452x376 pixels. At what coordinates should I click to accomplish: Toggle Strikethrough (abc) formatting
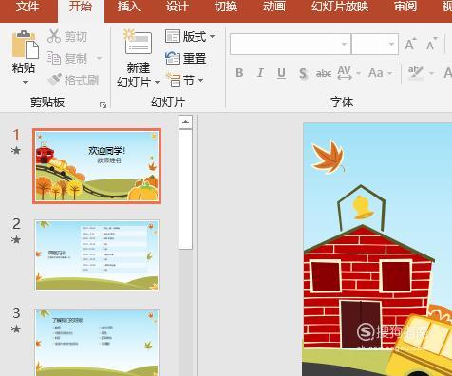(324, 73)
